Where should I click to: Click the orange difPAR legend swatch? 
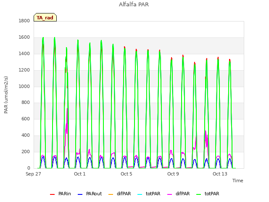coord(111,194)
